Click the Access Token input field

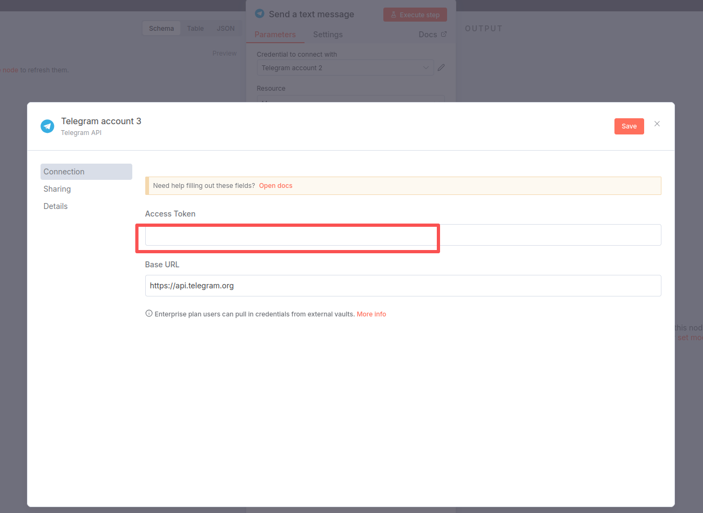click(402, 235)
